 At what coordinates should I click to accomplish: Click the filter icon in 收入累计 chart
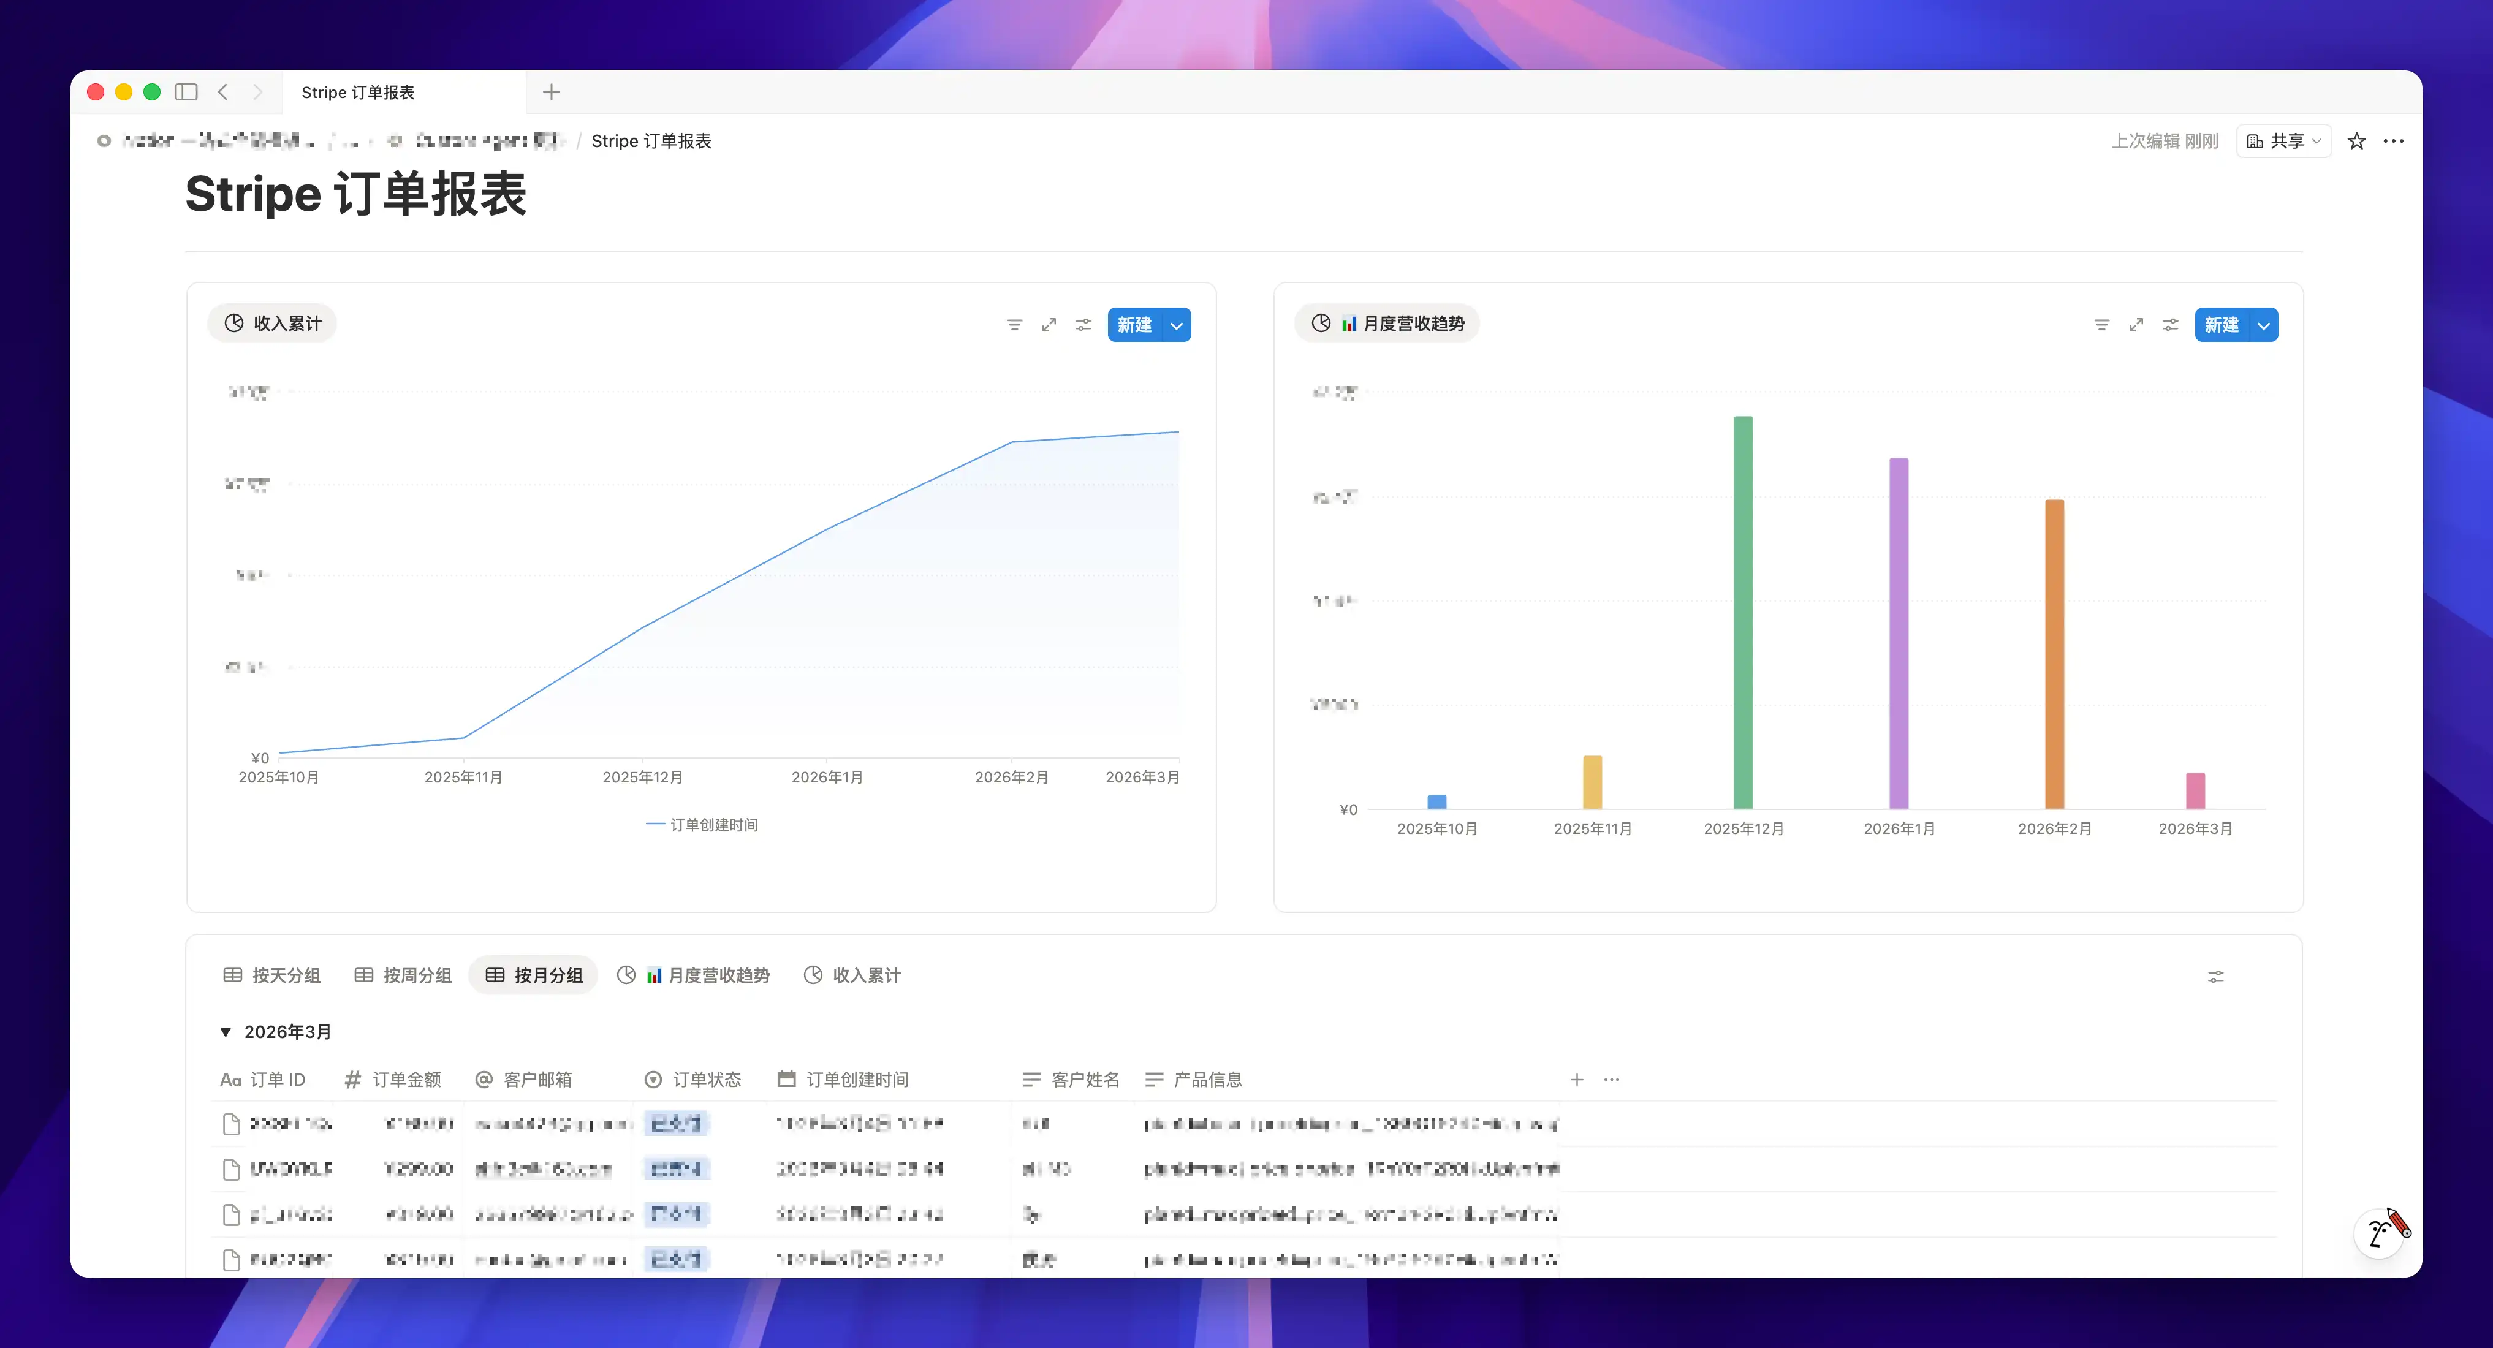click(1014, 325)
